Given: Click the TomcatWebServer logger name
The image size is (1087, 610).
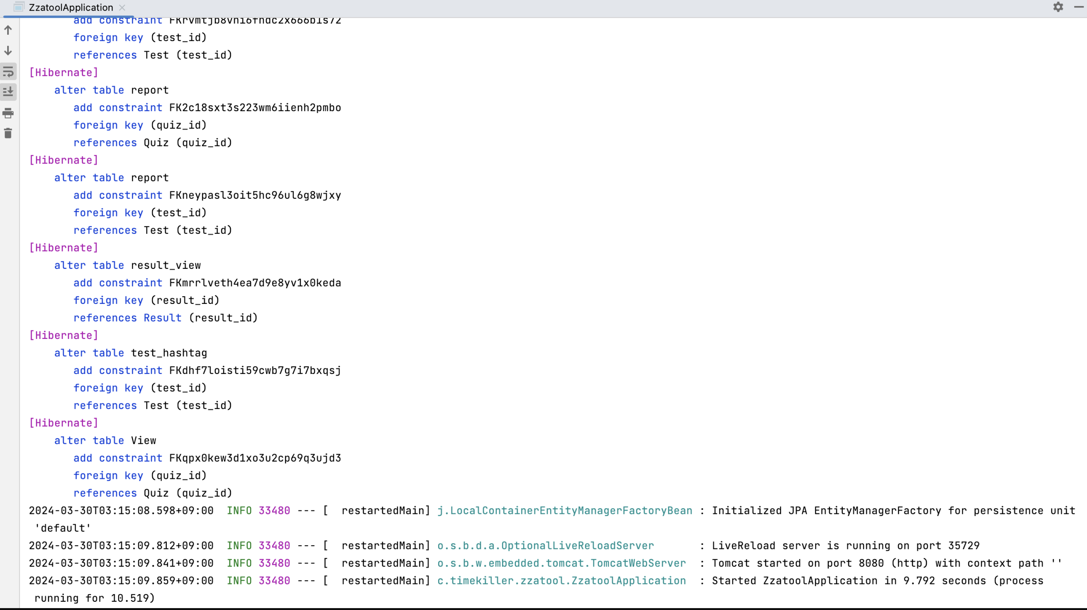Looking at the screenshot, I should coord(561,563).
